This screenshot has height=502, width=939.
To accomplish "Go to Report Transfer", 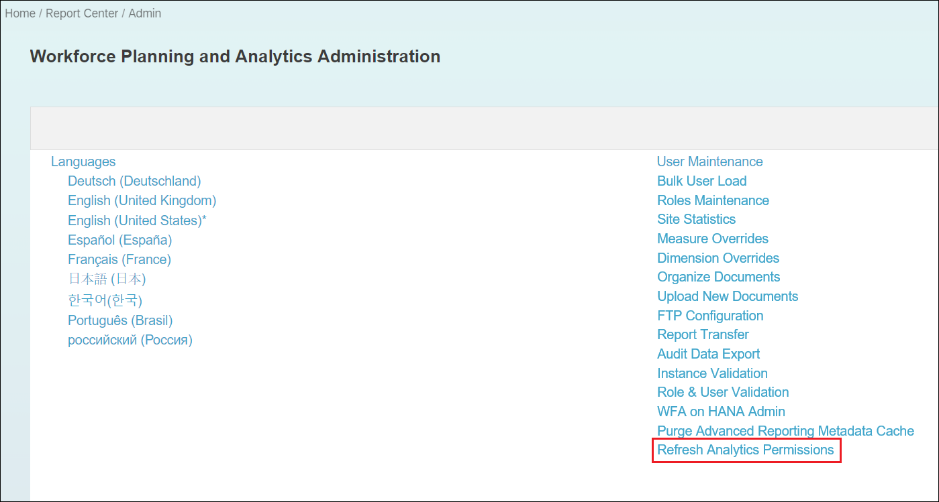I will point(703,334).
